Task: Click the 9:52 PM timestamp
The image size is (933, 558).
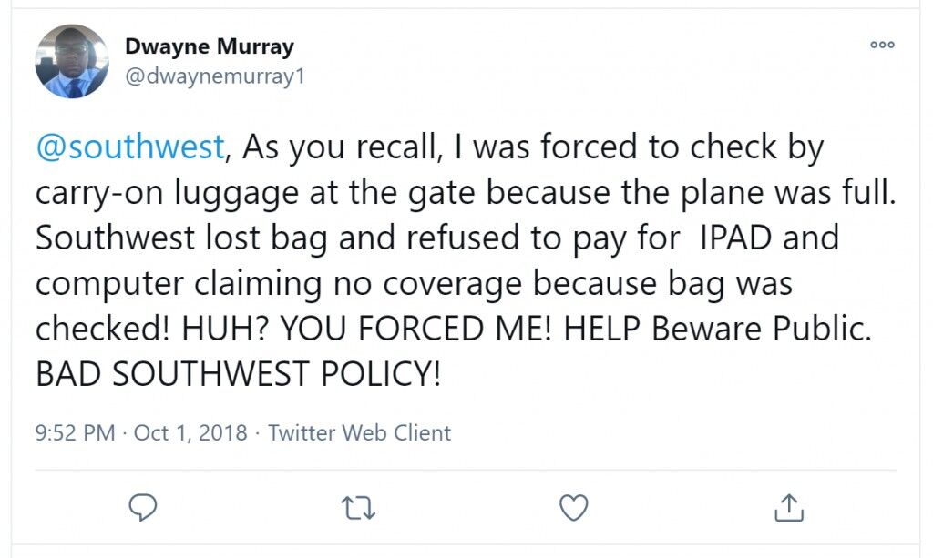Action: click(75, 432)
